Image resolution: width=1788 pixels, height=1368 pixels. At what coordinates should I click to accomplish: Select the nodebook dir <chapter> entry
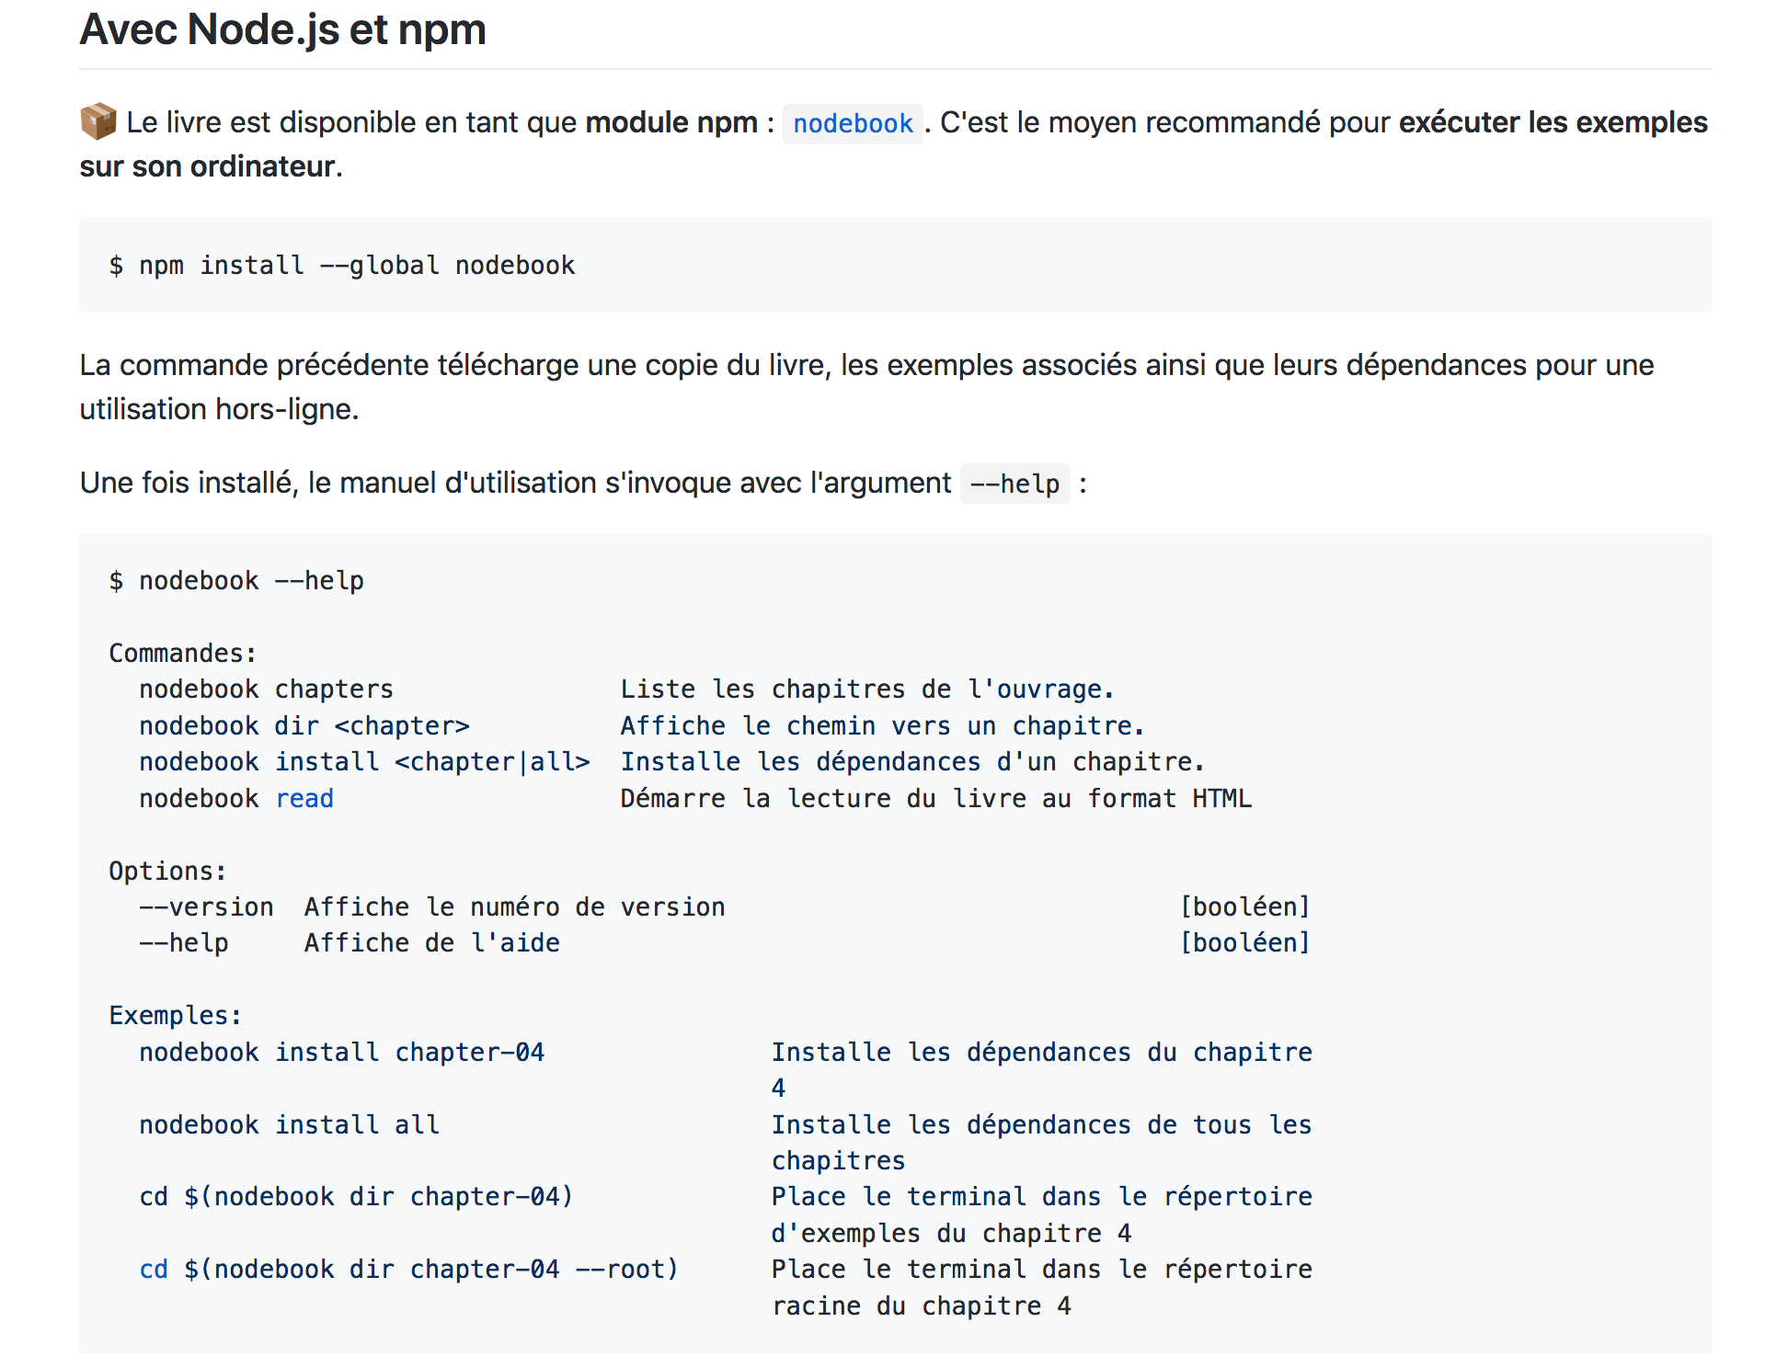(304, 724)
